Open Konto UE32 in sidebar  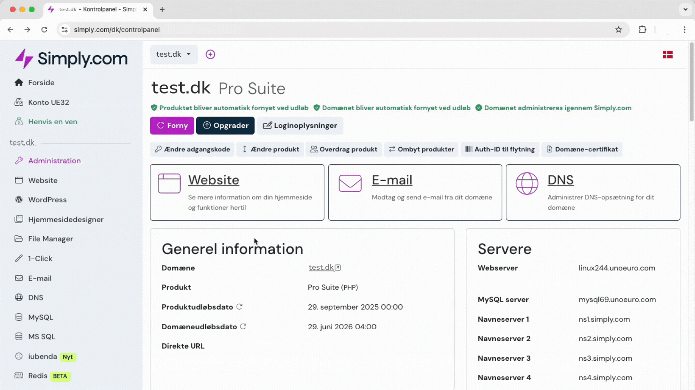[x=49, y=102]
